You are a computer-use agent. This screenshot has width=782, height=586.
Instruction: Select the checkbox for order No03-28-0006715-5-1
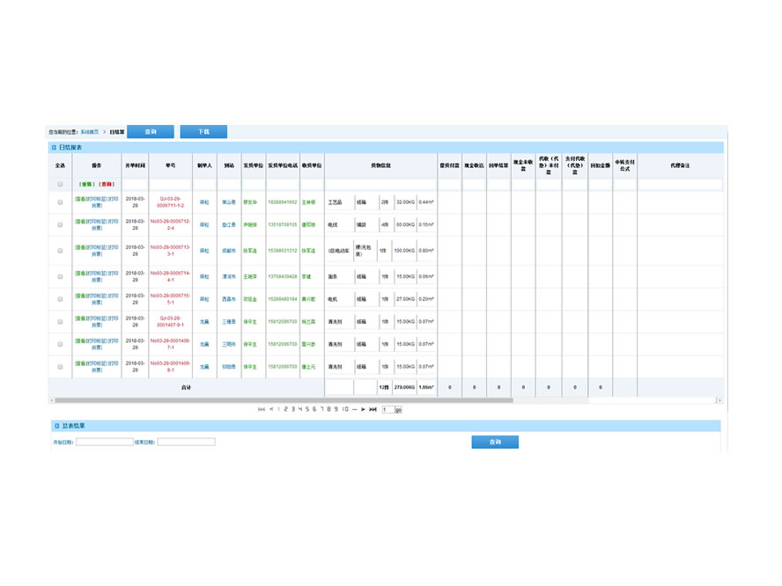click(60, 299)
